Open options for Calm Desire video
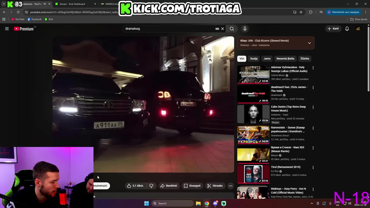The image size is (370, 208). click(x=313, y=107)
